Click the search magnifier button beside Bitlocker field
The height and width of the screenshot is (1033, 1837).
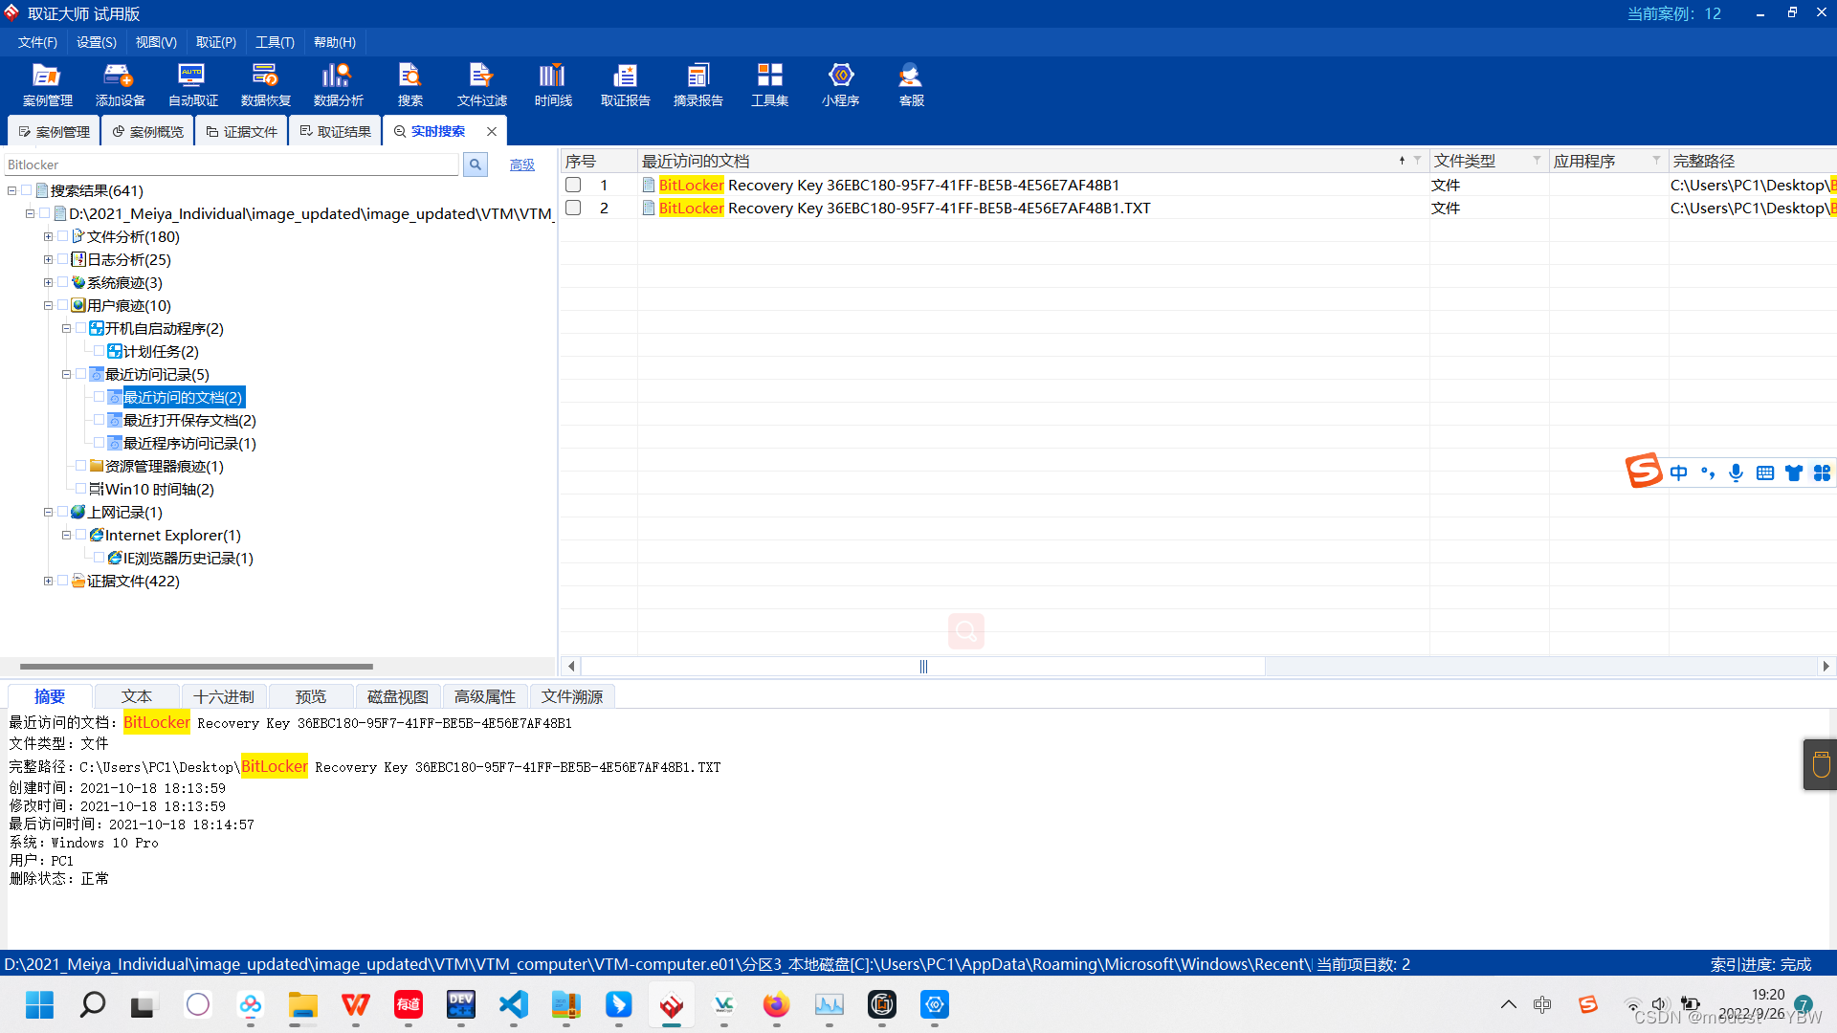(x=475, y=165)
